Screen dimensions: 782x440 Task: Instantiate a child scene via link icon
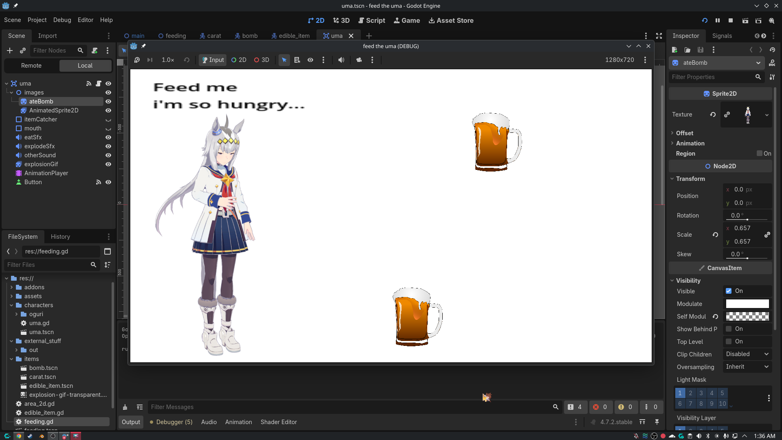23,51
